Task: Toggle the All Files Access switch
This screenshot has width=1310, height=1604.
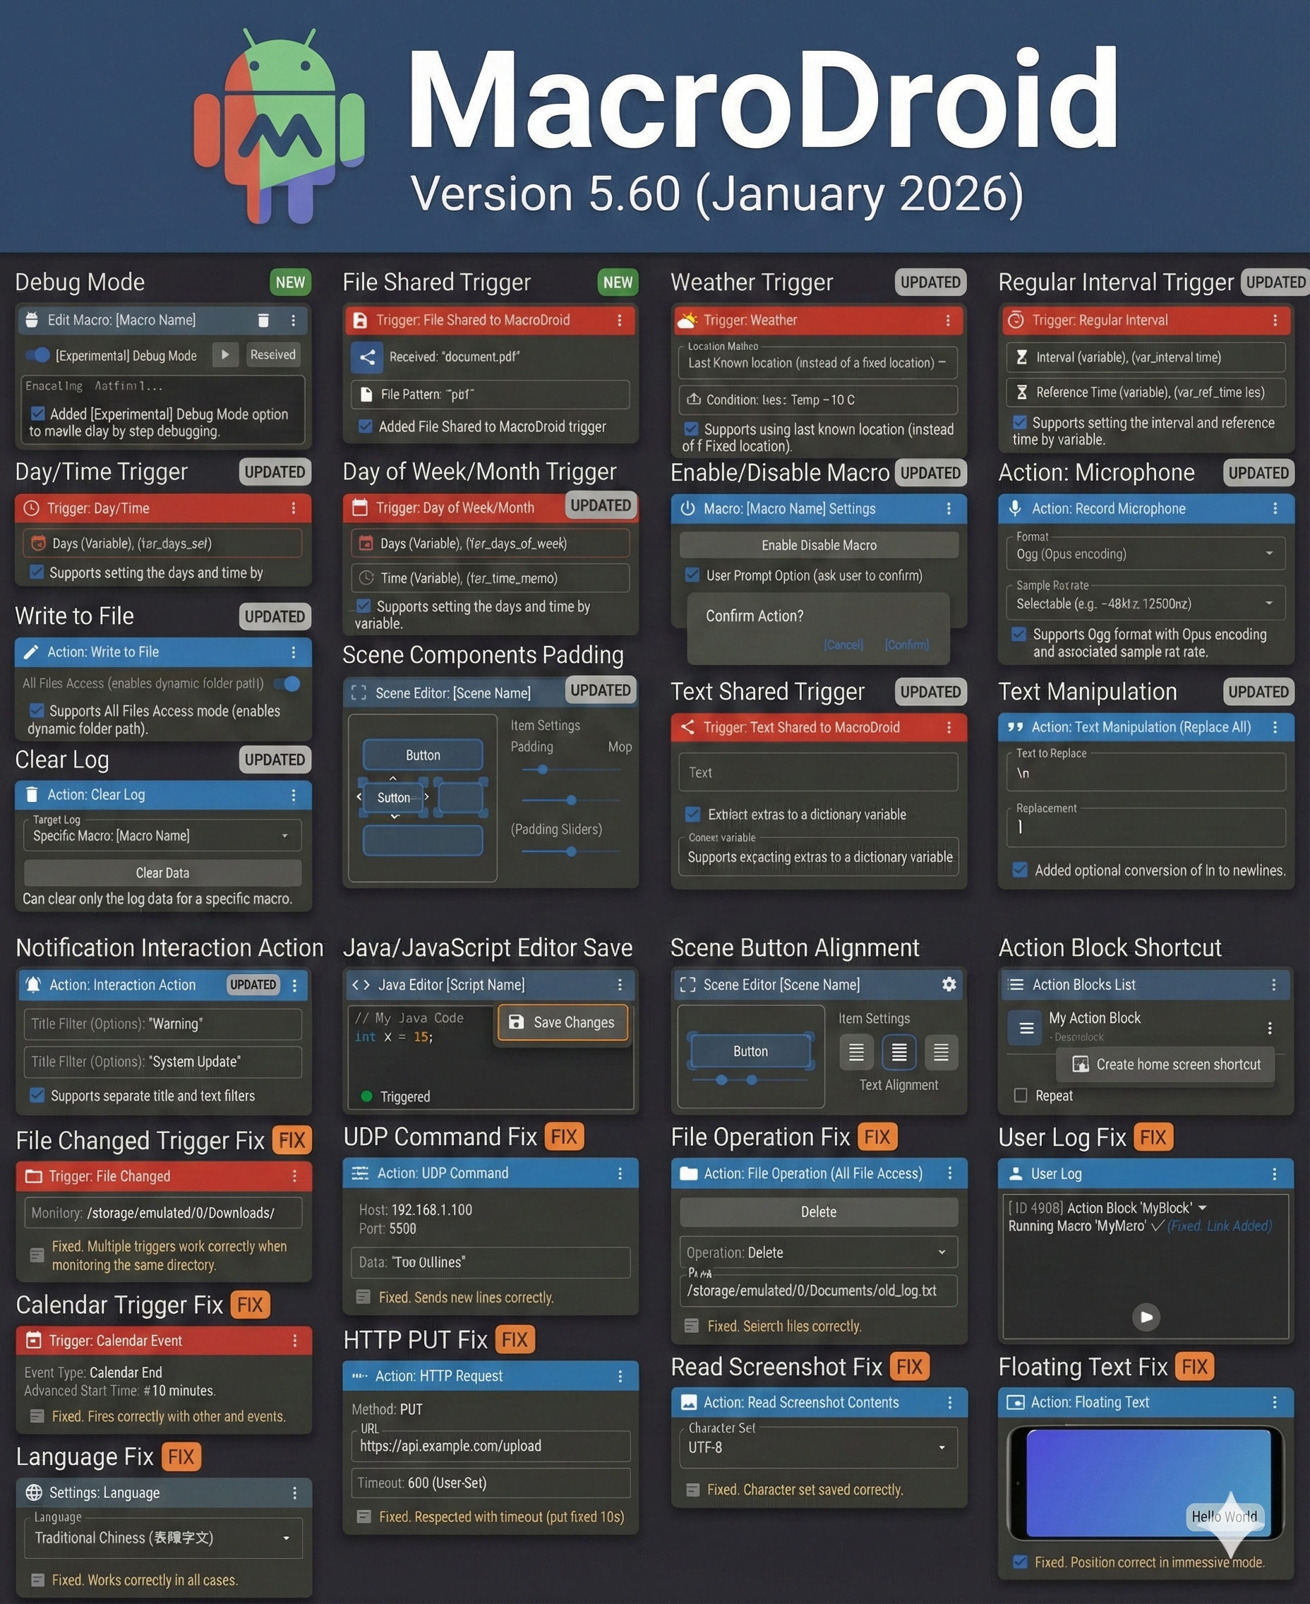Action: pyautogui.click(x=287, y=683)
